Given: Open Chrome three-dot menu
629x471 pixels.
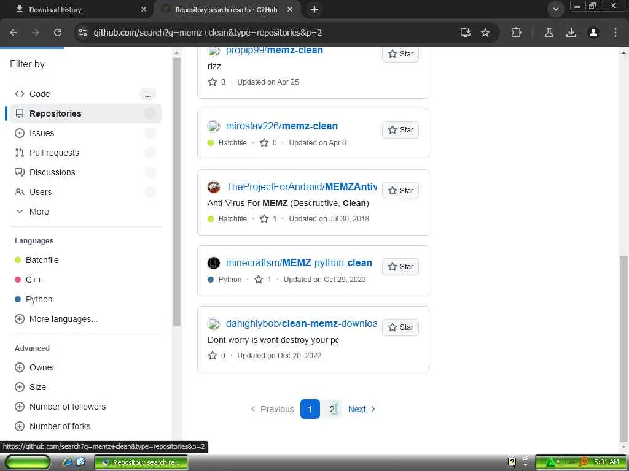Looking at the screenshot, I should [x=615, y=33].
